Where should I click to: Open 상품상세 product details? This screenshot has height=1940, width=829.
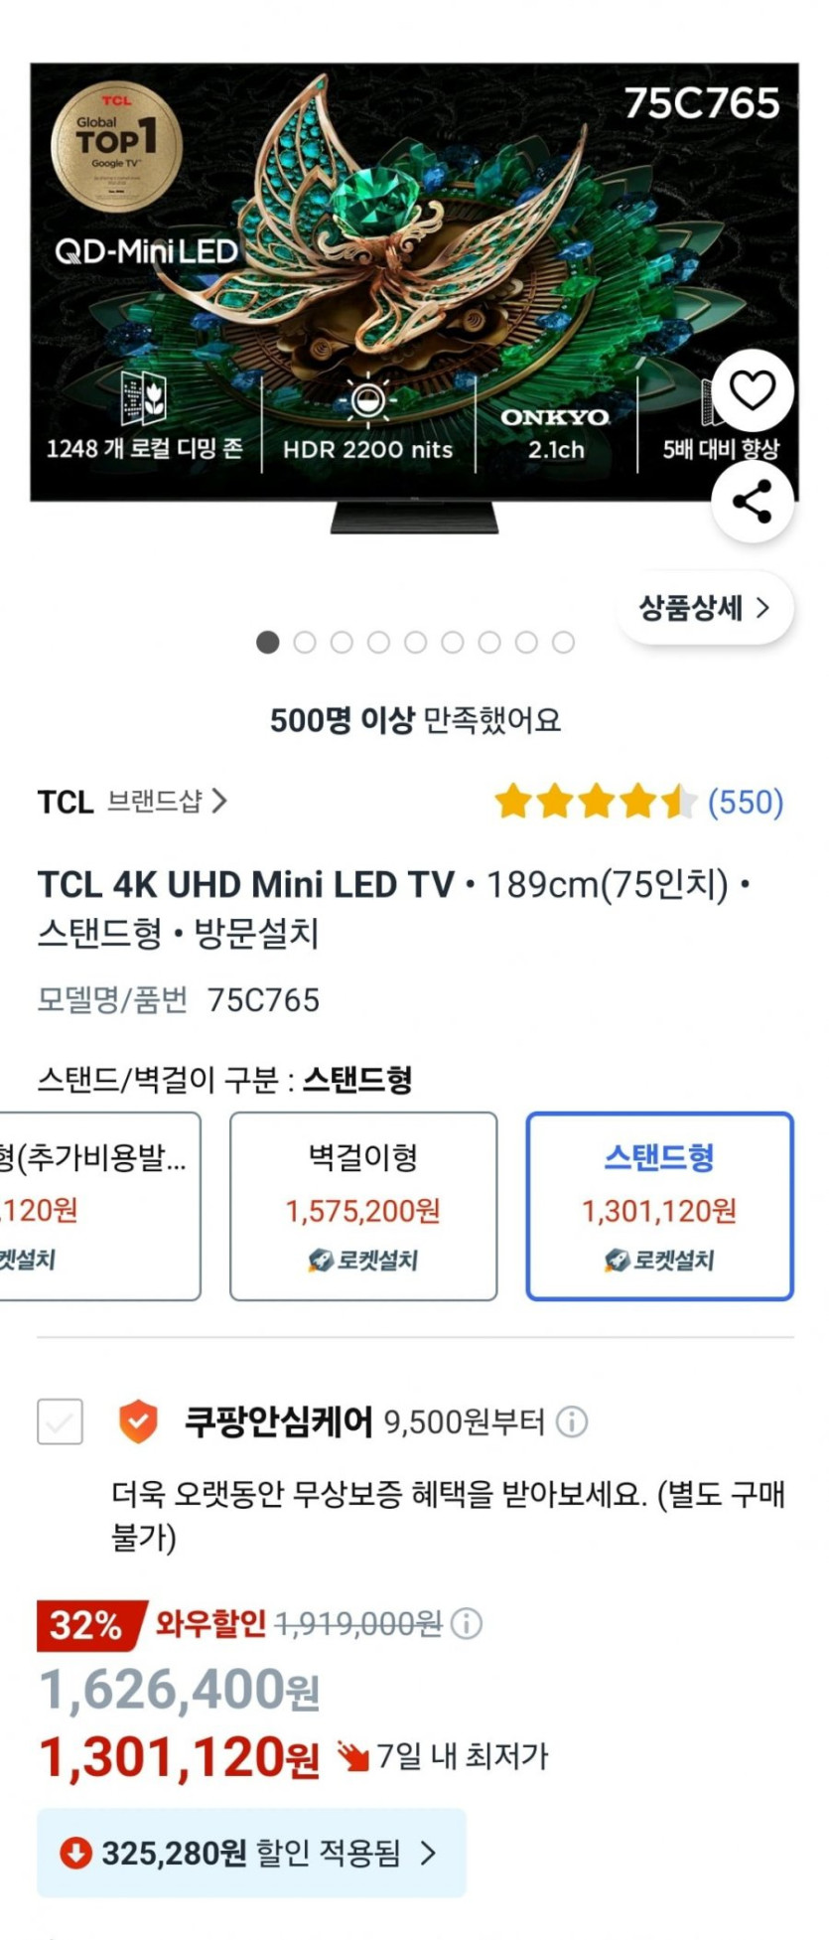coord(704,608)
